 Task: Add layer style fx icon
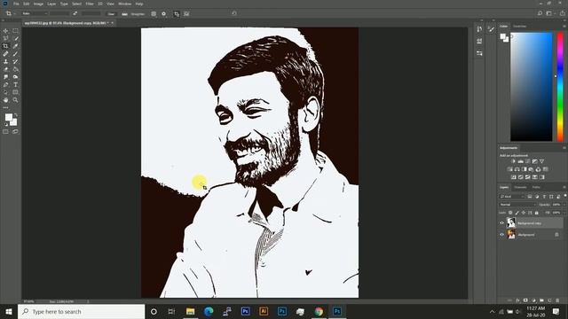[x=517, y=300]
